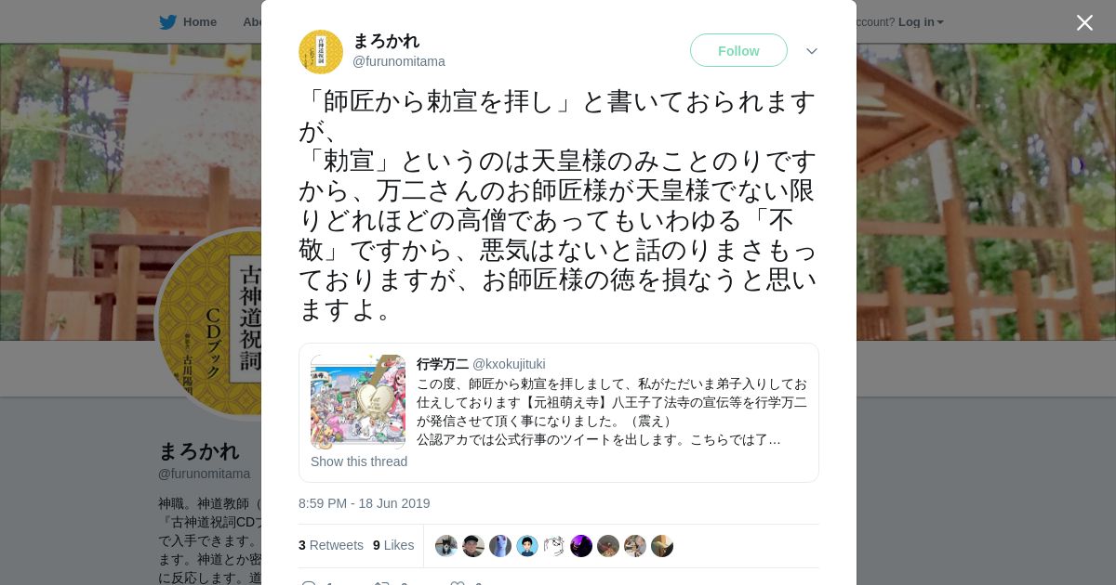Click the Twitter bird Home icon
The width and height of the screenshot is (1116, 585).
pyautogui.click(x=167, y=22)
